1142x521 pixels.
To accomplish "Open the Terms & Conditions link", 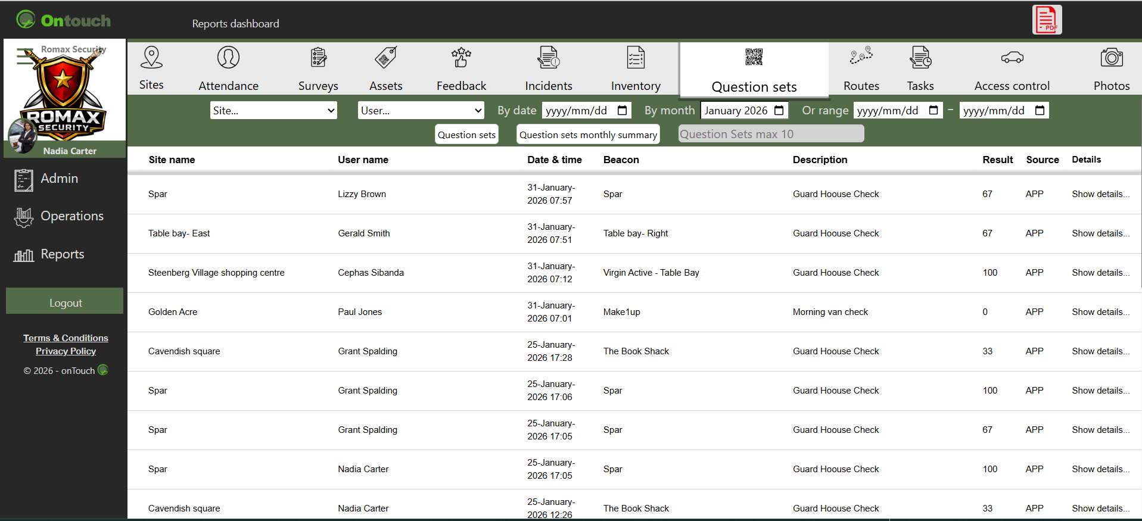I will coord(66,338).
